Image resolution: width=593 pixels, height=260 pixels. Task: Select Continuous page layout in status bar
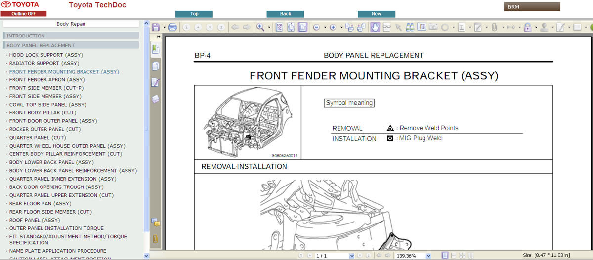(454, 256)
